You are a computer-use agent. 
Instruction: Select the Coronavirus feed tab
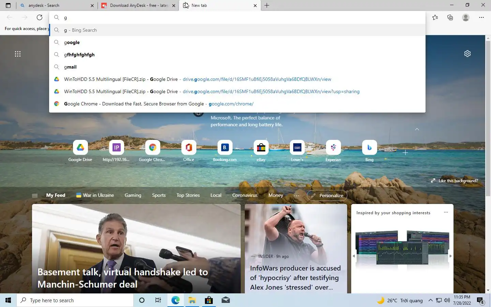[x=245, y=195]
